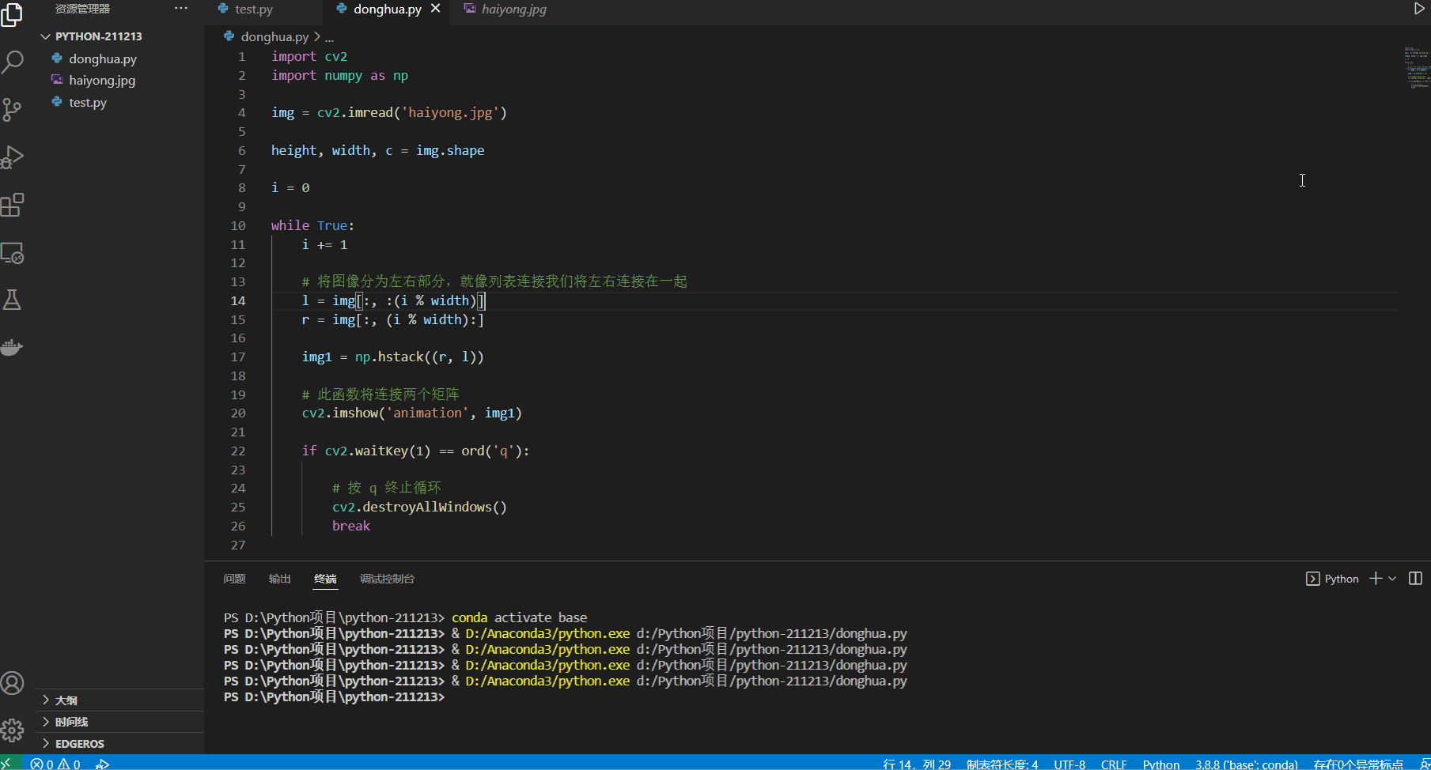The image size is (1431, 770).
Task: Click the editor minimap
Action: coord(1417,67)
